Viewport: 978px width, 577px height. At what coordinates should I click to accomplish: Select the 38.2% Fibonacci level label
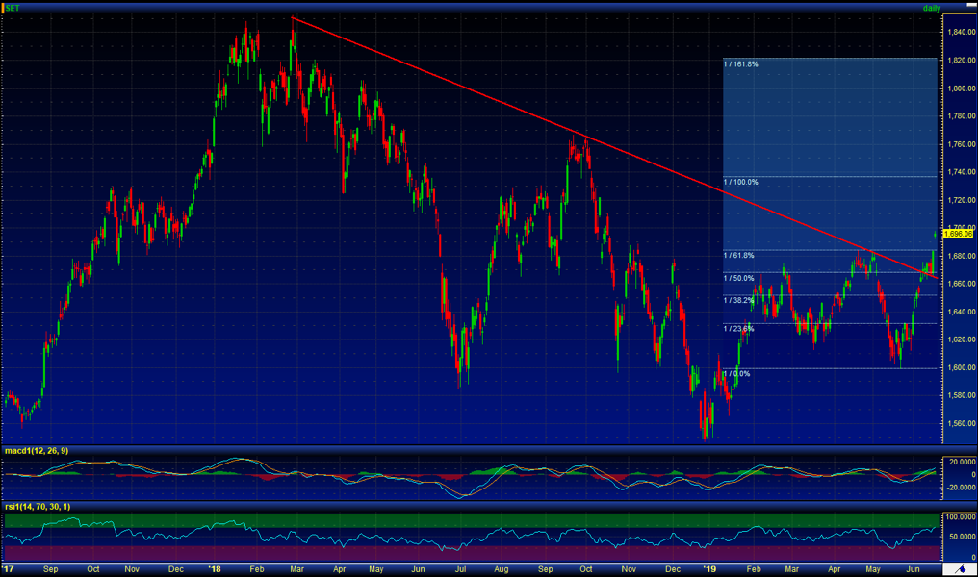[738, 300]
